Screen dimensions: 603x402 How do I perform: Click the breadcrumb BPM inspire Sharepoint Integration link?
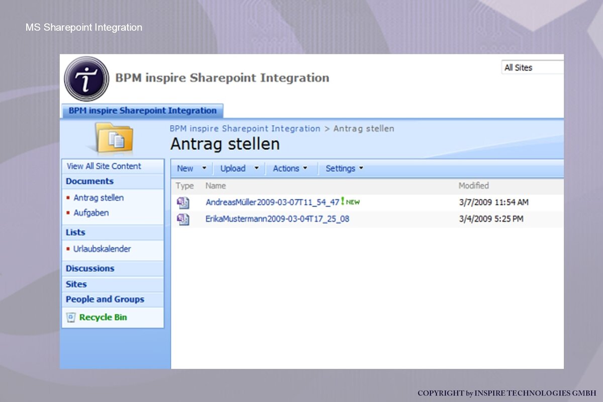pyautogui.click(x=245, y=129)
